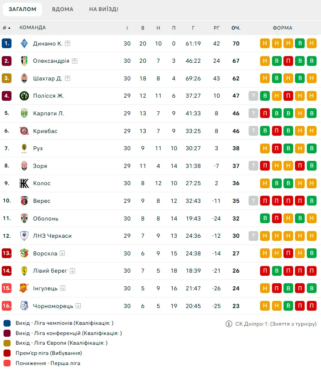Click the Динамо К. club logo
Screen dimensions: 321x369
pyautogui.click(x=24, y=43)
